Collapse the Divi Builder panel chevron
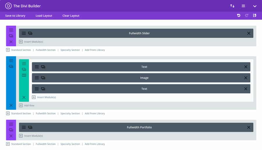262x150 pixels. 255,6
